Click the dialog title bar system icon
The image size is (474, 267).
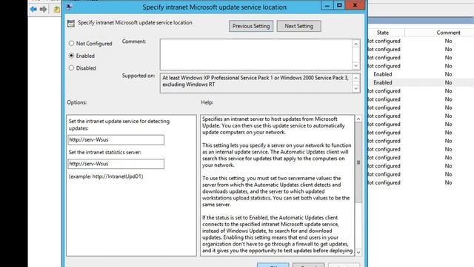[69, 7]
